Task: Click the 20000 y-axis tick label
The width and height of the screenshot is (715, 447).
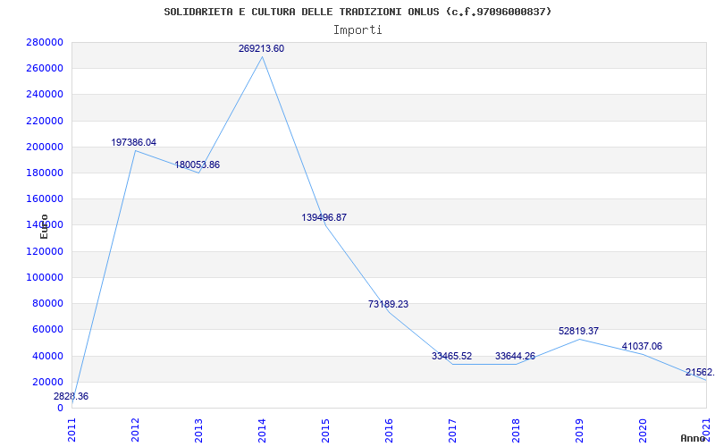Action: pos(47,382)
